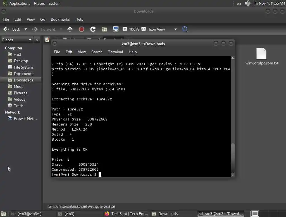Open file manager Help menu
Screen dimensions: 286x217
(79, 19)
